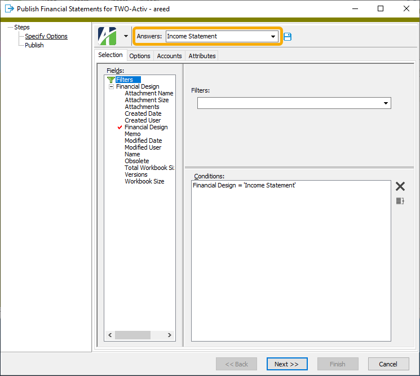Delete the condition using the X icon
The image size is (420, 376).
click(400, 186)
